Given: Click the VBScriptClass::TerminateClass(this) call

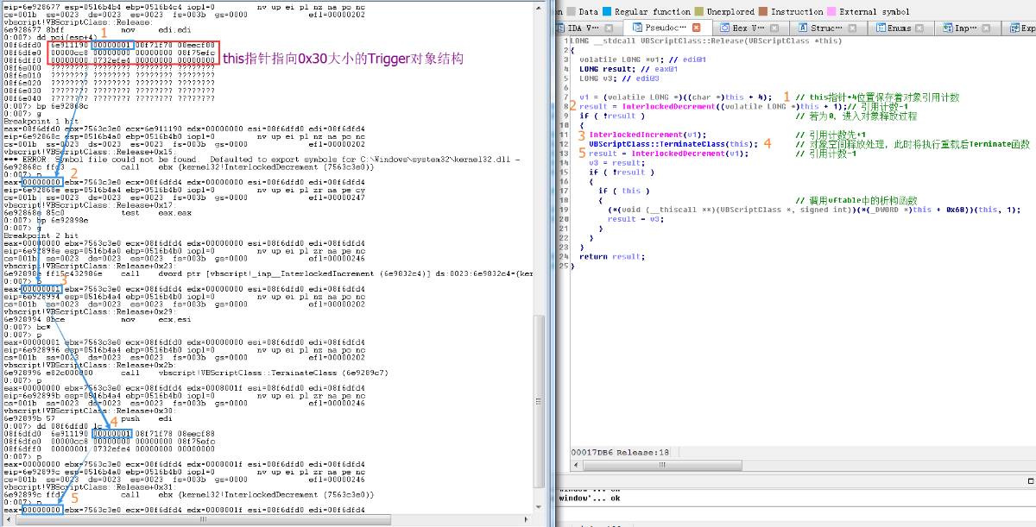Looking at the screenshot, I should point(673,144).
